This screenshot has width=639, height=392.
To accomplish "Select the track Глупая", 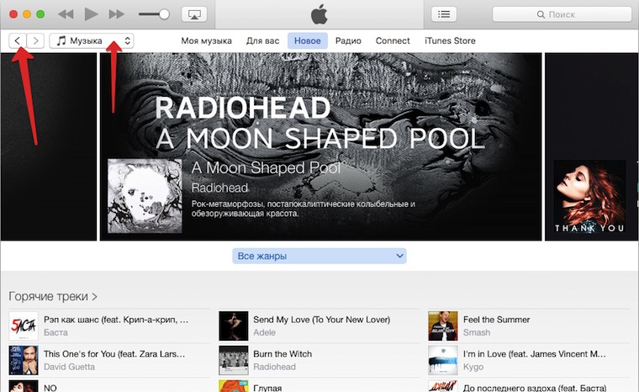I will click(267, 388).
